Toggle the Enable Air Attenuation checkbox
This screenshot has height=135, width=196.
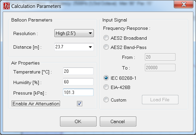click(80, 104)
